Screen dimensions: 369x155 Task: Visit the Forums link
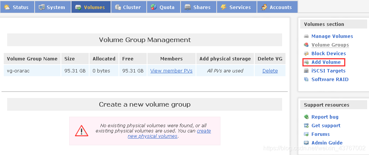click(x=320, y=134)
